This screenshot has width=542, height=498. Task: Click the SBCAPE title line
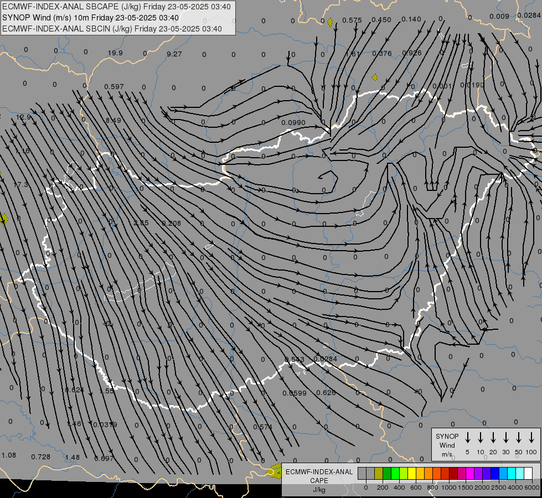(x=116, y=7)
